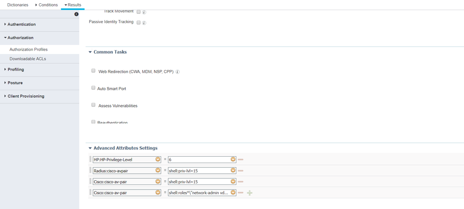Screen dimensions: 464x209
Task: Grab drag handle of HP:HP-Privilege-Level row
Action: [x=91, y=159]
